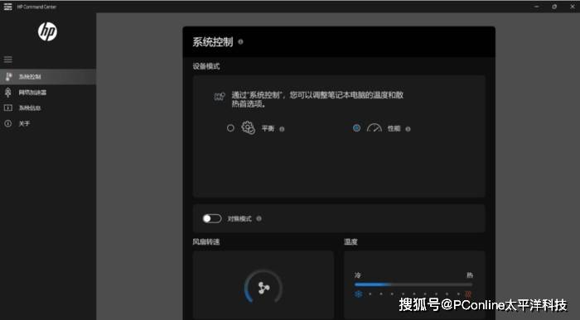Show info for 平衡 mode via its info icon

pyautogui.click(x=282, y=129)
